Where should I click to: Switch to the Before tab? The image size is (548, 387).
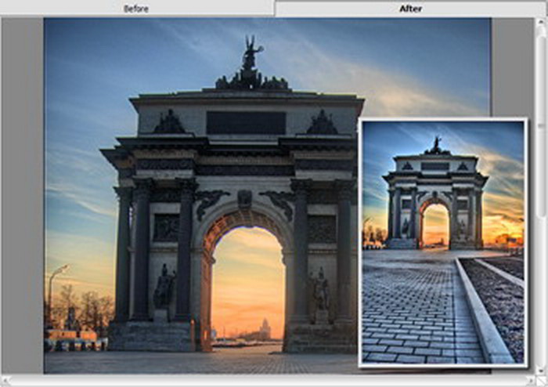click(136, 9)
